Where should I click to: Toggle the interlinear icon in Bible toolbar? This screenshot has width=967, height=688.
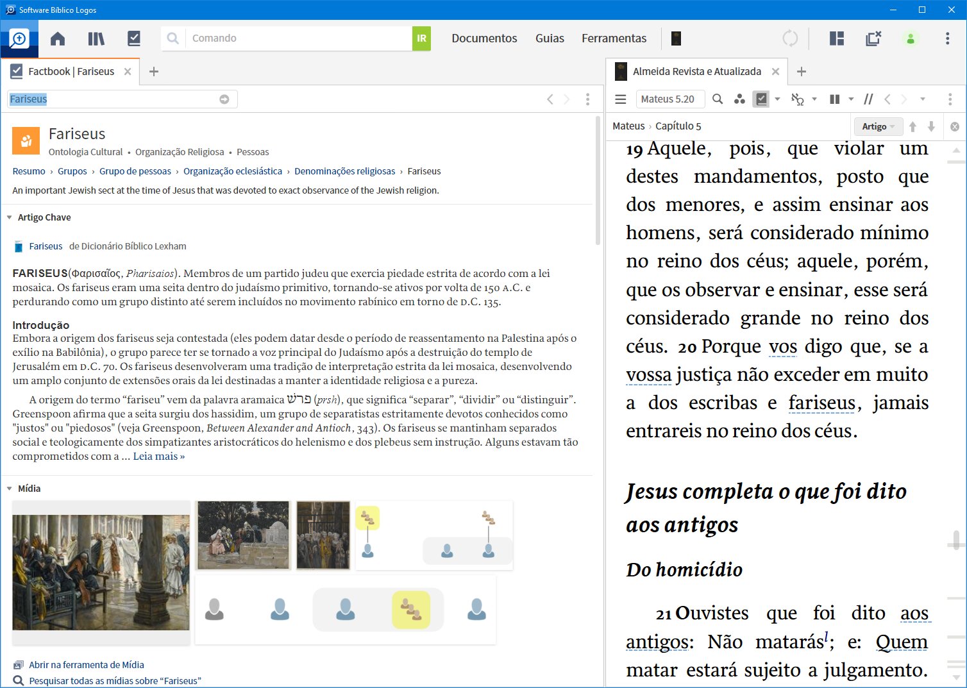tap(798, 99)
